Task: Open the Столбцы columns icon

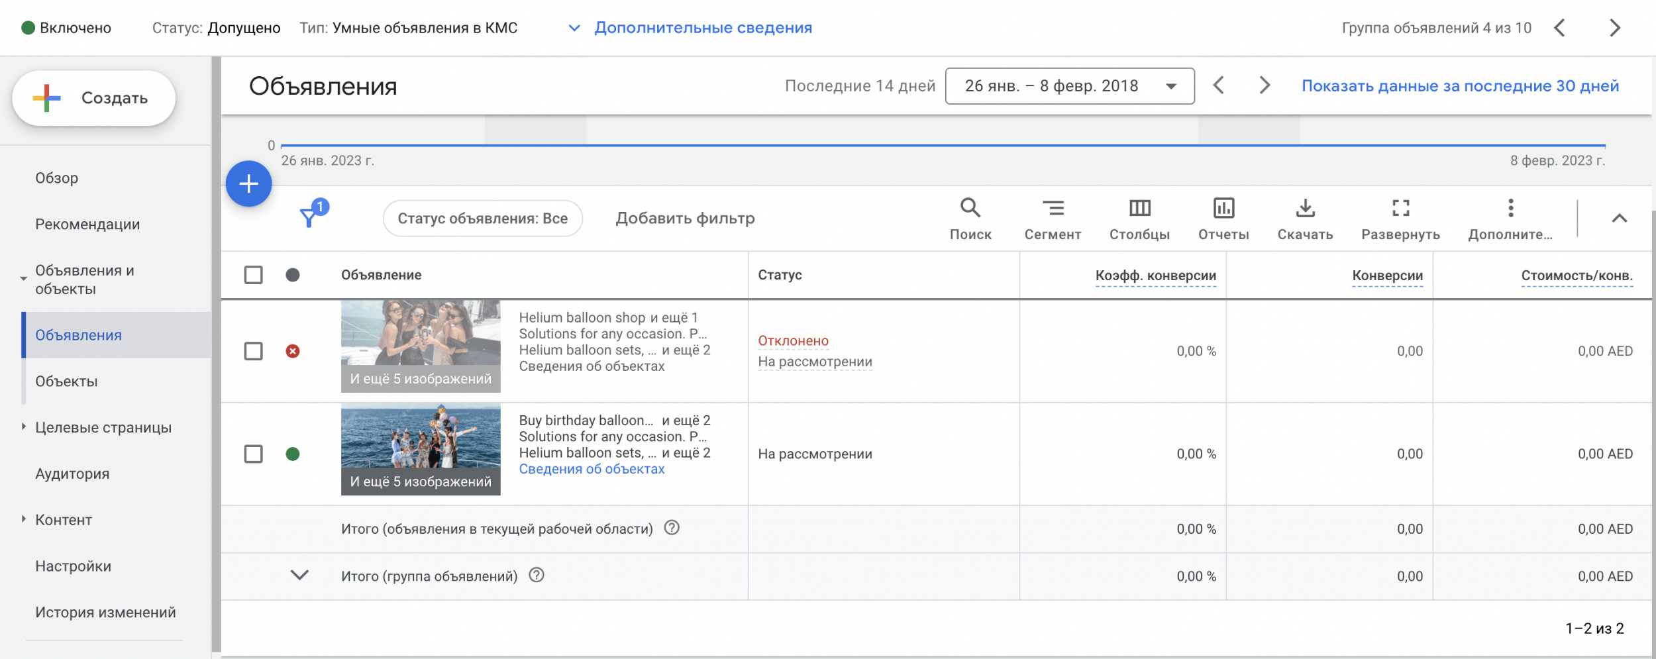Action: tap(1139, 209)
